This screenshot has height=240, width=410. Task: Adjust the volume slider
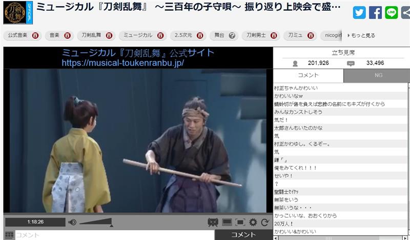96,222
